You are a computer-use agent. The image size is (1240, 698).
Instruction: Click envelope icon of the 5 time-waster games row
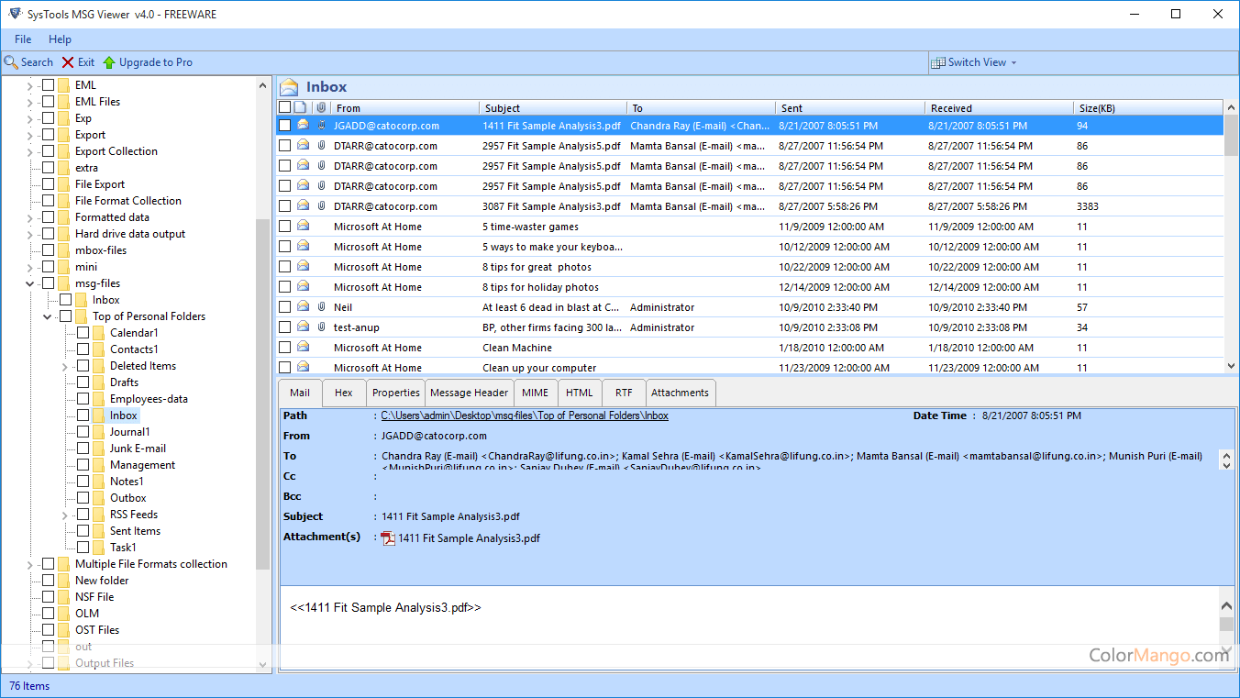tap(303, 227)
